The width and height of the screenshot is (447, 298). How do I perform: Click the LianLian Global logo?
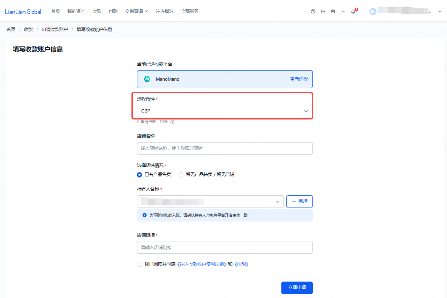click(x=23, y=12)
